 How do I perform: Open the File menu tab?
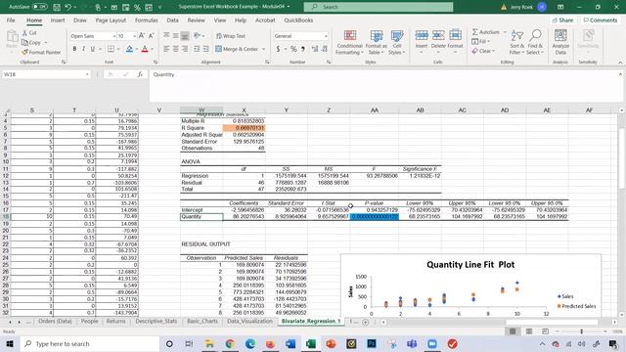(11, 20)
